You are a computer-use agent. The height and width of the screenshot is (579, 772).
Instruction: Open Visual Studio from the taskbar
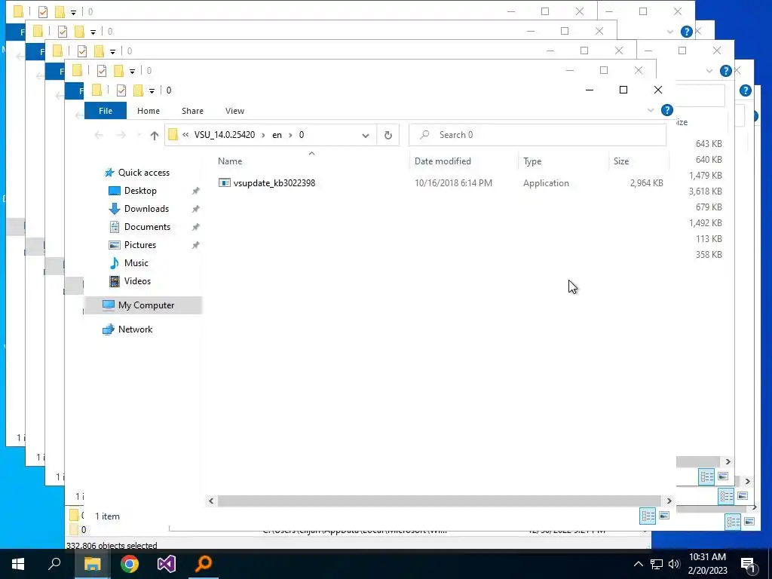167,564
